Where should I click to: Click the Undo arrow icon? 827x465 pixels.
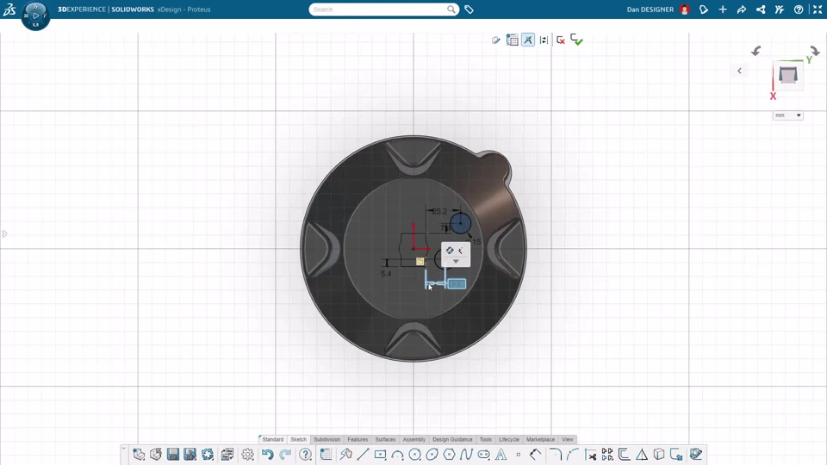tap(267, 455)
